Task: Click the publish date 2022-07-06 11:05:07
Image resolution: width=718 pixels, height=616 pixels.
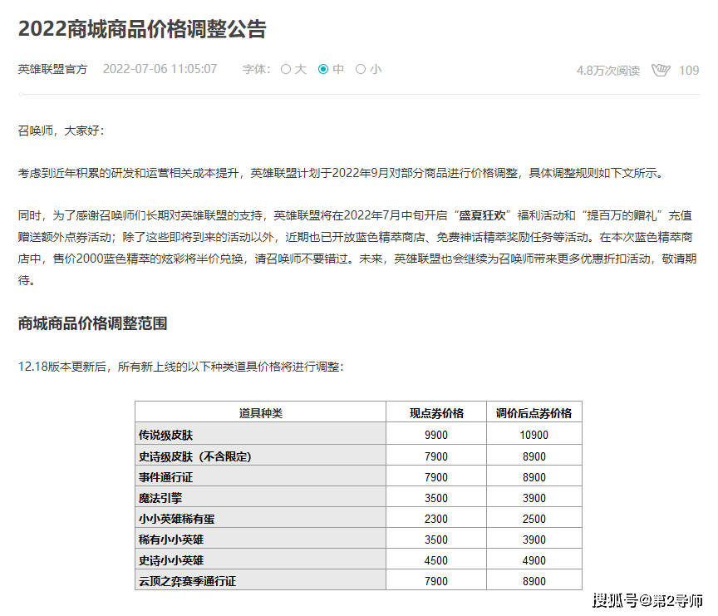Action: tap(160, 69)
